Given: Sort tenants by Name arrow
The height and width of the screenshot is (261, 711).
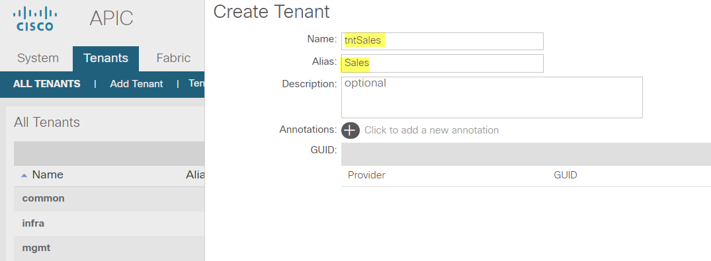Looking at the screenshot, I should coord(24,175).
